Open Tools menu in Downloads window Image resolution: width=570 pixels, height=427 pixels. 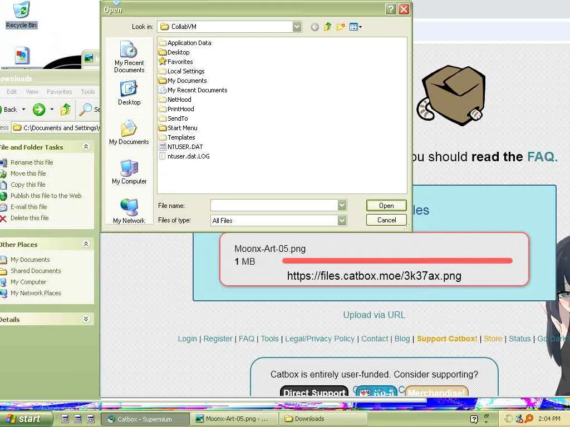(87, 92)
